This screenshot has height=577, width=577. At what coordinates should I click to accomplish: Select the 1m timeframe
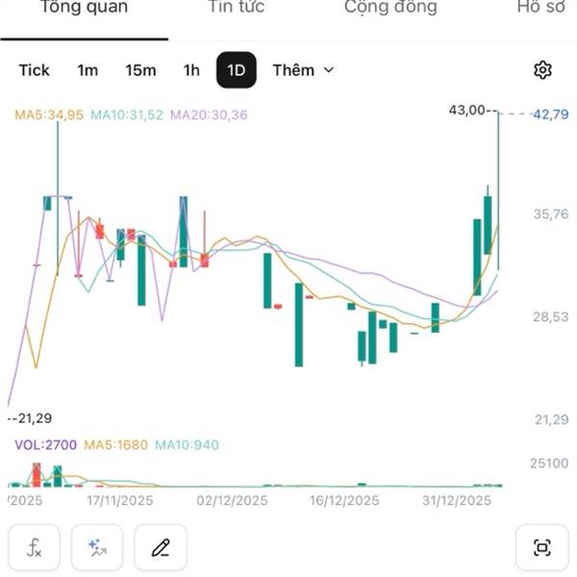pyautogui.click(x=88, y=70)
